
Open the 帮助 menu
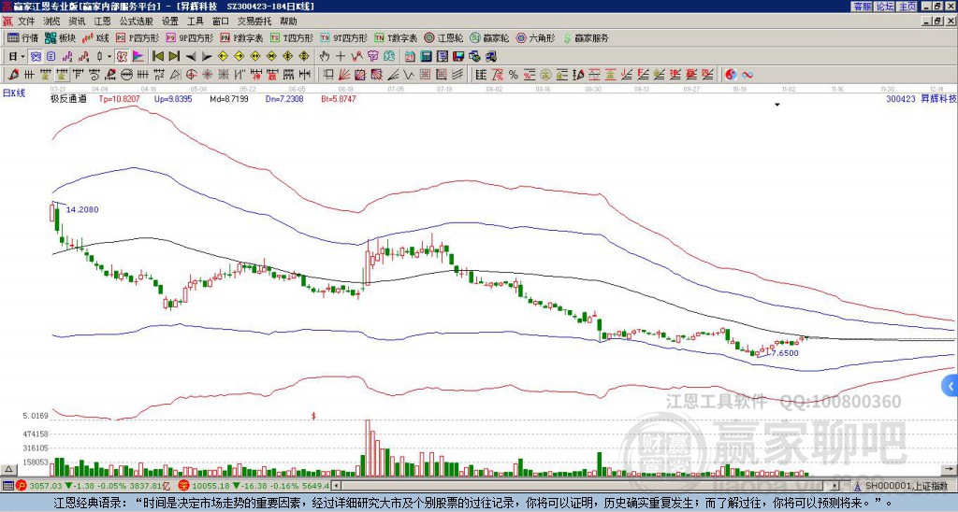[288, 21]
